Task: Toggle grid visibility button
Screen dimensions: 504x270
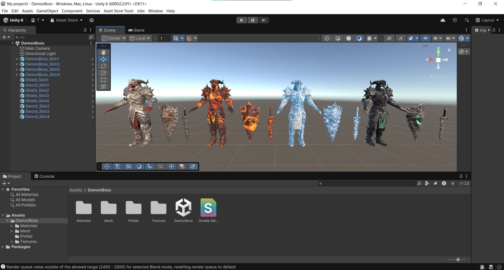Action: [176, 38]
